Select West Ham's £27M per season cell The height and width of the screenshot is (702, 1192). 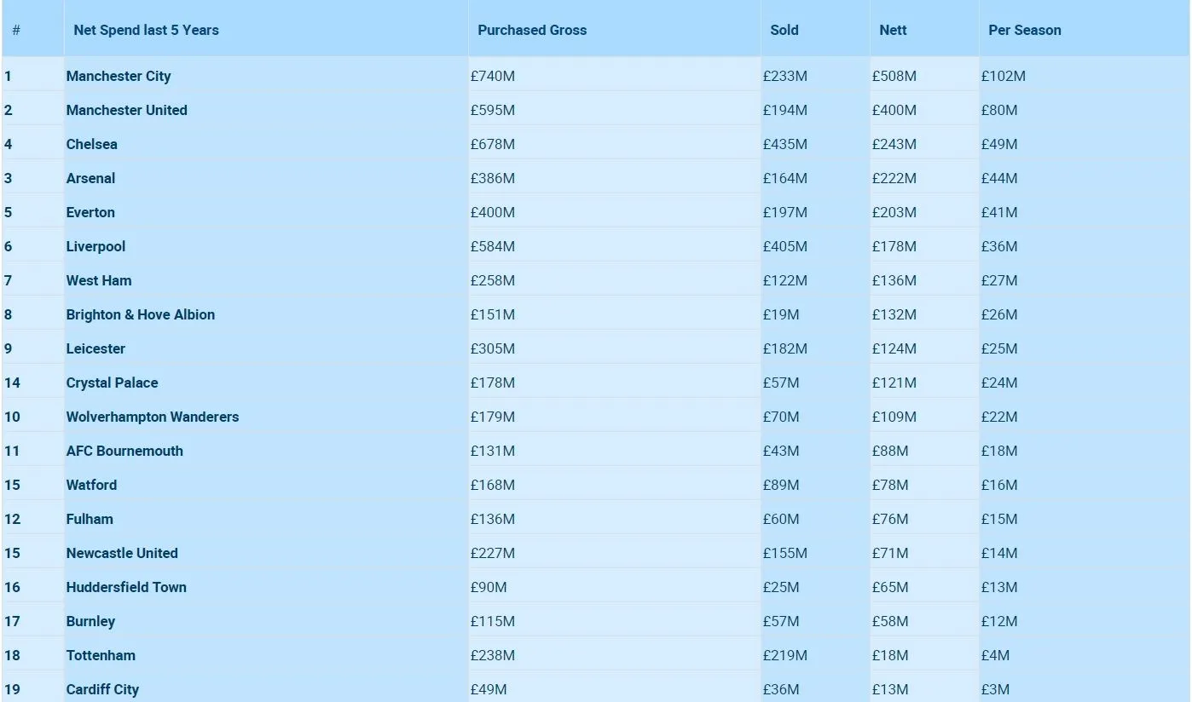pos(999,280)
